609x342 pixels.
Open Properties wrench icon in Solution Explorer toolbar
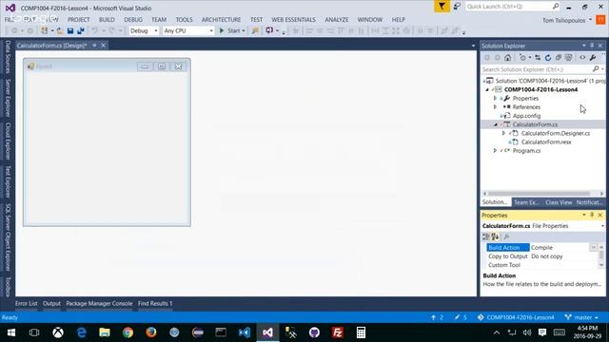point(593,58)
